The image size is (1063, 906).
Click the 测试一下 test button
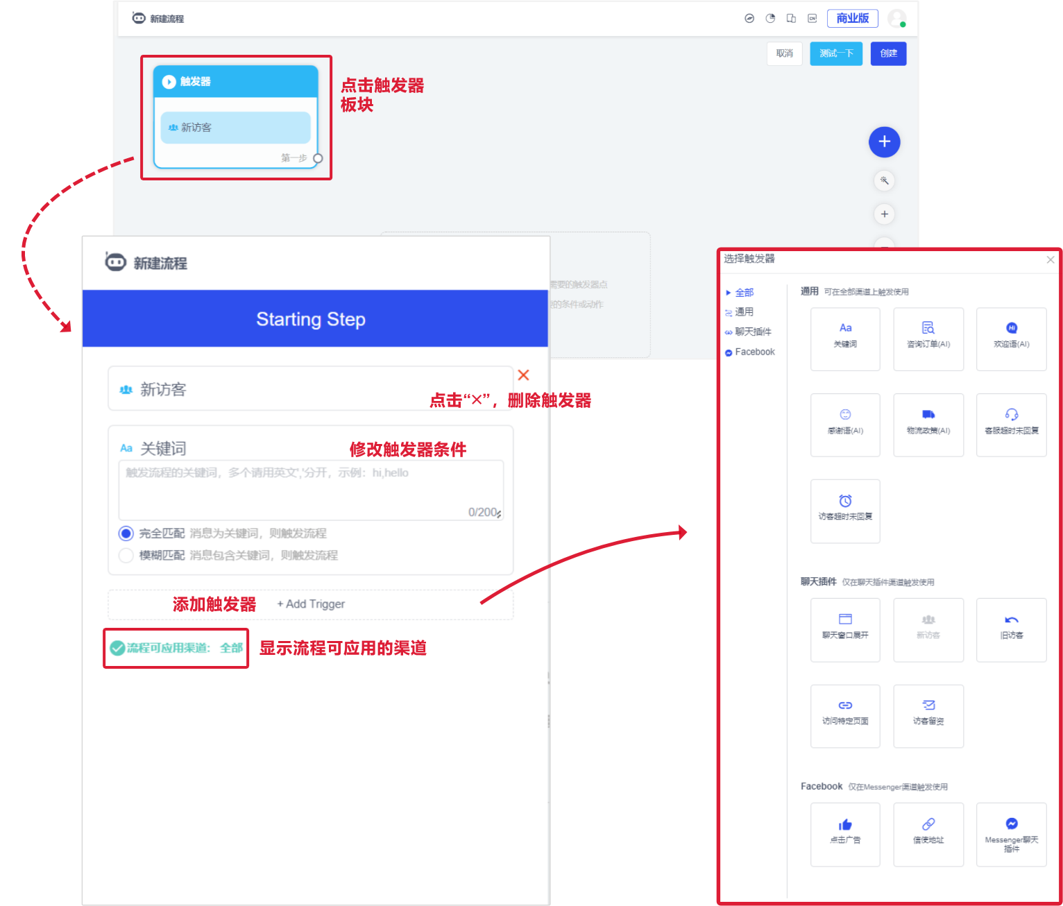click(x=836, y=53)
